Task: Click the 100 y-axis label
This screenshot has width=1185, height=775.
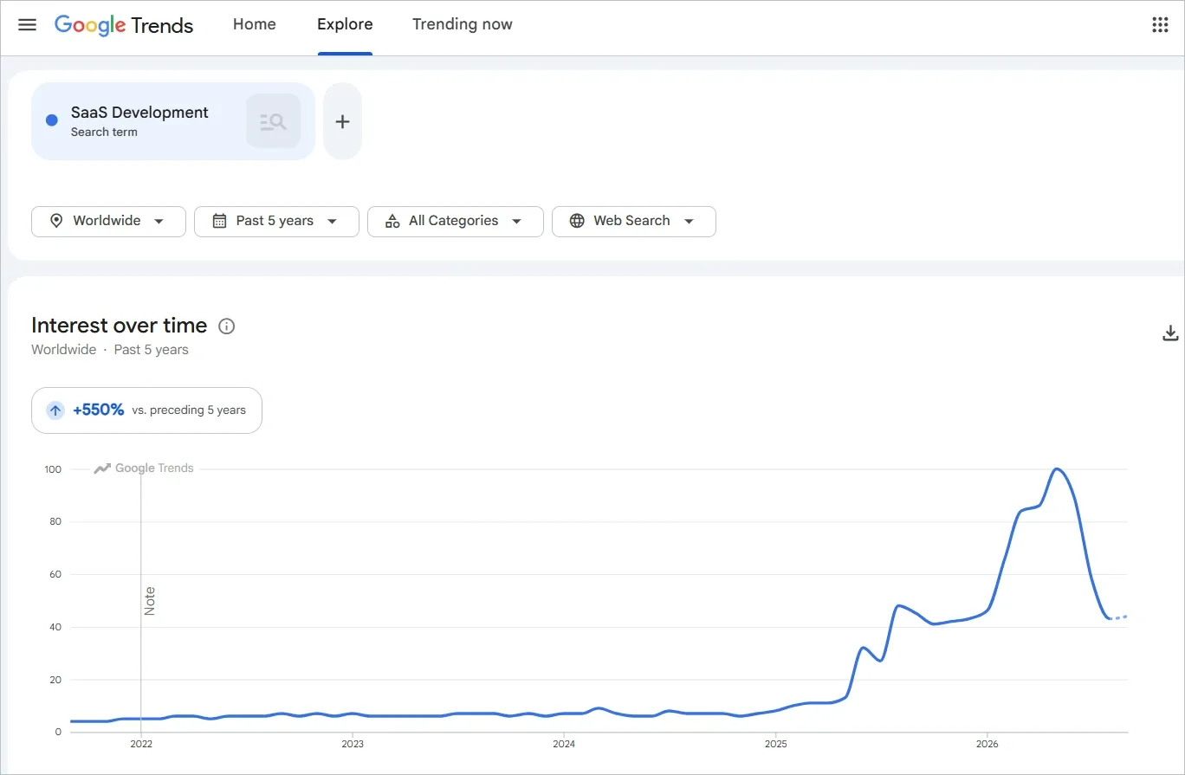Action: pos(53,469)
